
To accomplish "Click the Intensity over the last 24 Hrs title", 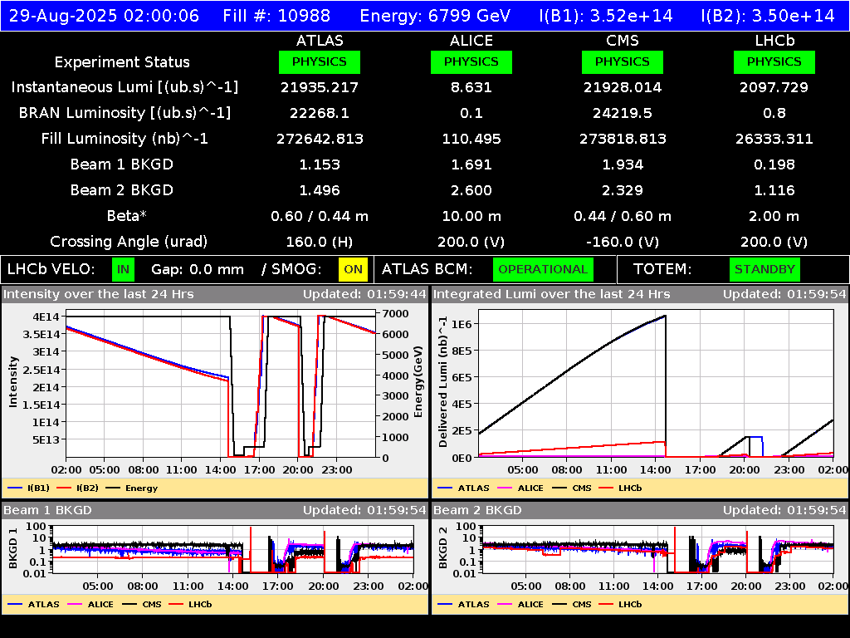I will pos(99,294).
